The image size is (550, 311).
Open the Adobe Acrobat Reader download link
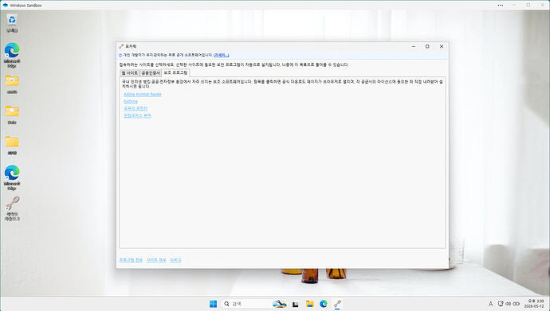click(143, 94)
